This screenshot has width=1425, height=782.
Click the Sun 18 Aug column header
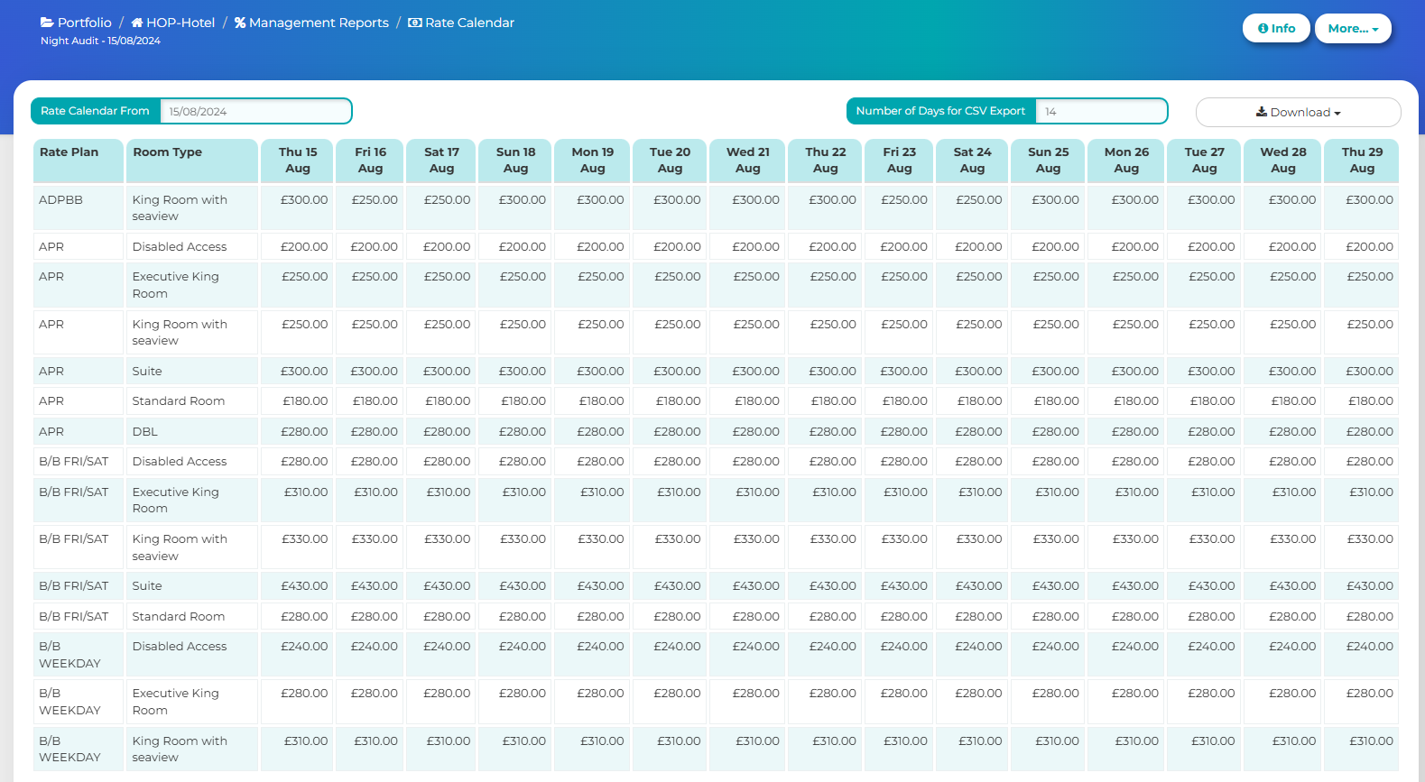[515, 161]
